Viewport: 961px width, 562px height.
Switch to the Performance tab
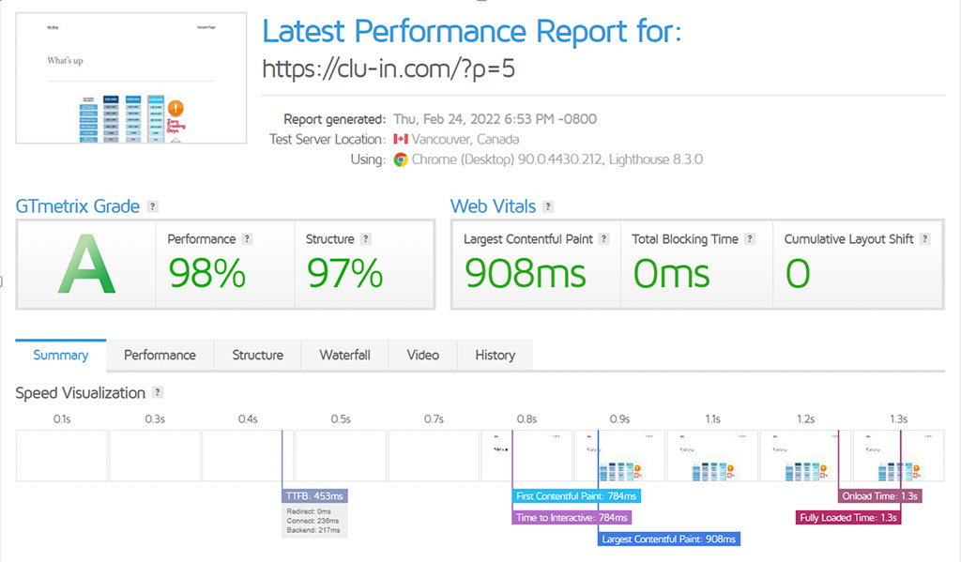tap(160, 356)
